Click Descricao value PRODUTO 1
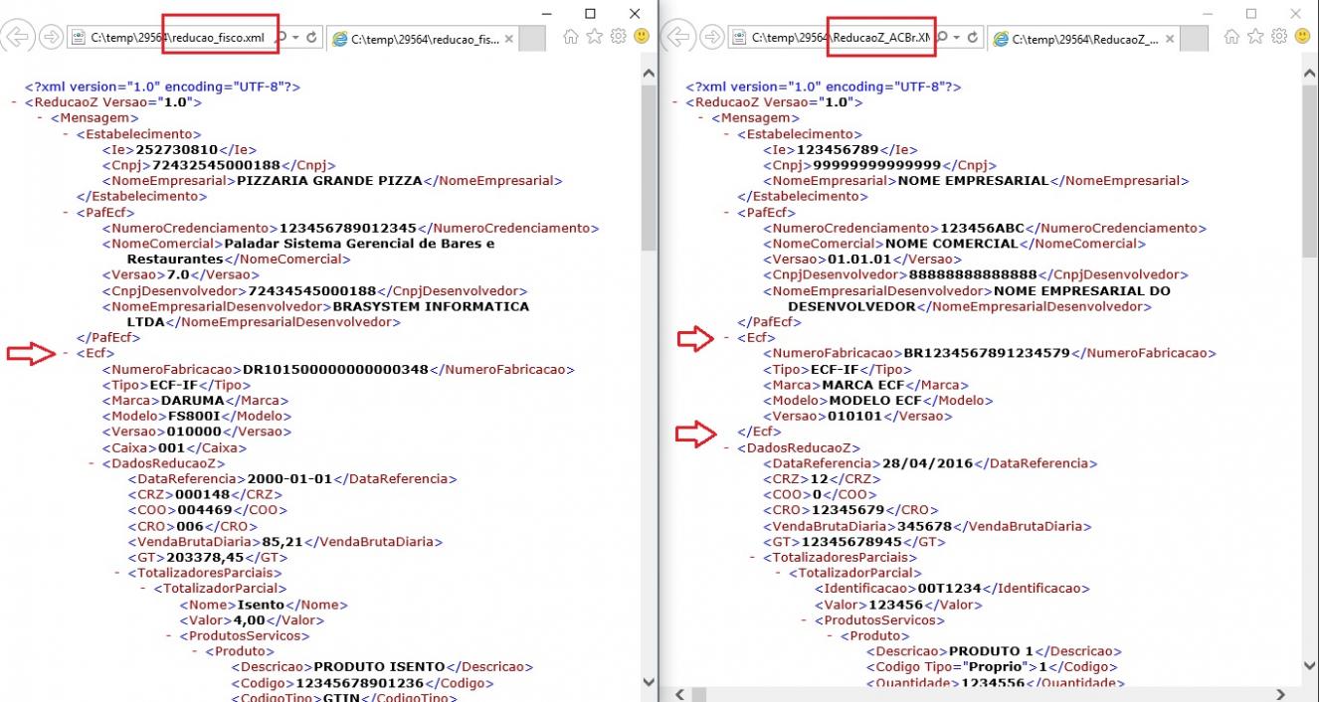Viewport: 1319px width, 702px height. click(990, 651)
